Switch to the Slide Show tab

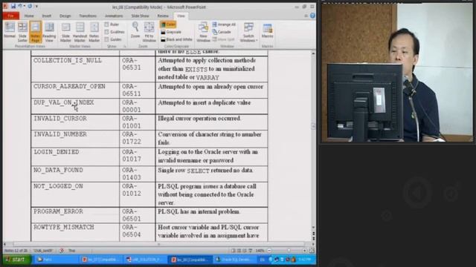click(140, 16)
